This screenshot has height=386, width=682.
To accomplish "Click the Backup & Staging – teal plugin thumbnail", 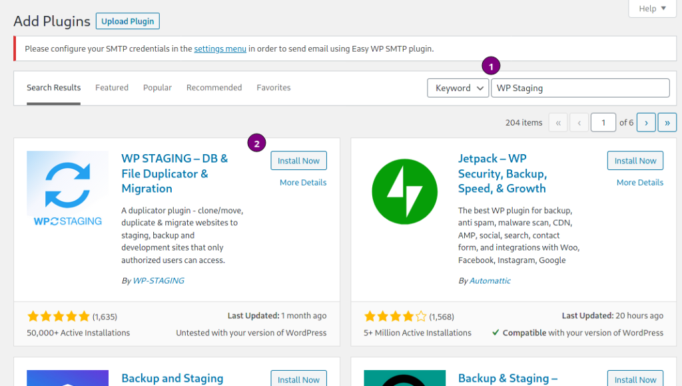I will [404, 378].
